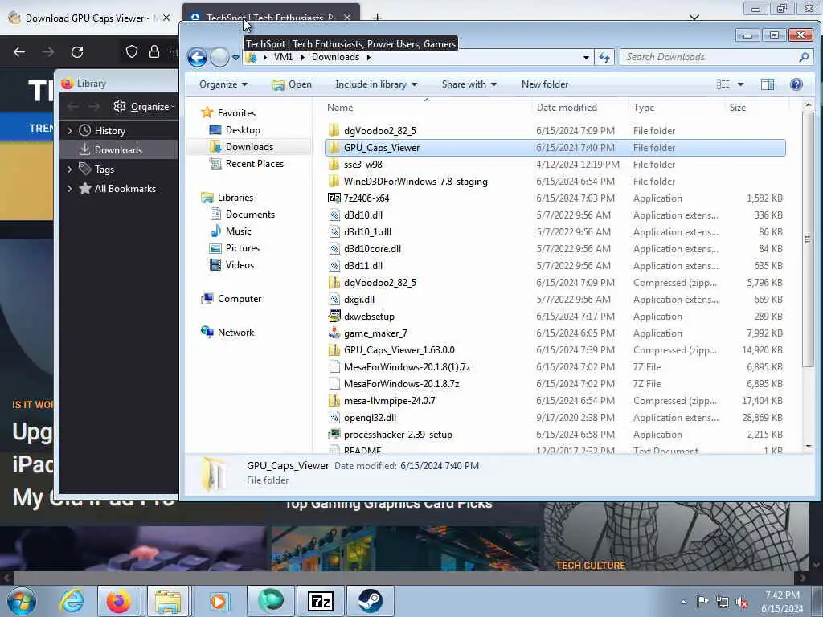Viewport: 823px width, 617px height.
Task: Select dgVoodoo2_82_5 compressed zip file
Action: (379, 282)
